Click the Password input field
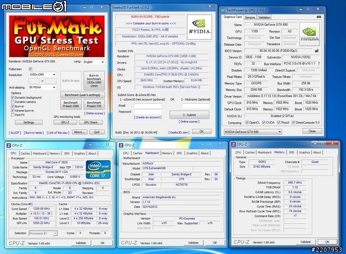The height and width of the screenshot is (254, 346). pos(148,112)
